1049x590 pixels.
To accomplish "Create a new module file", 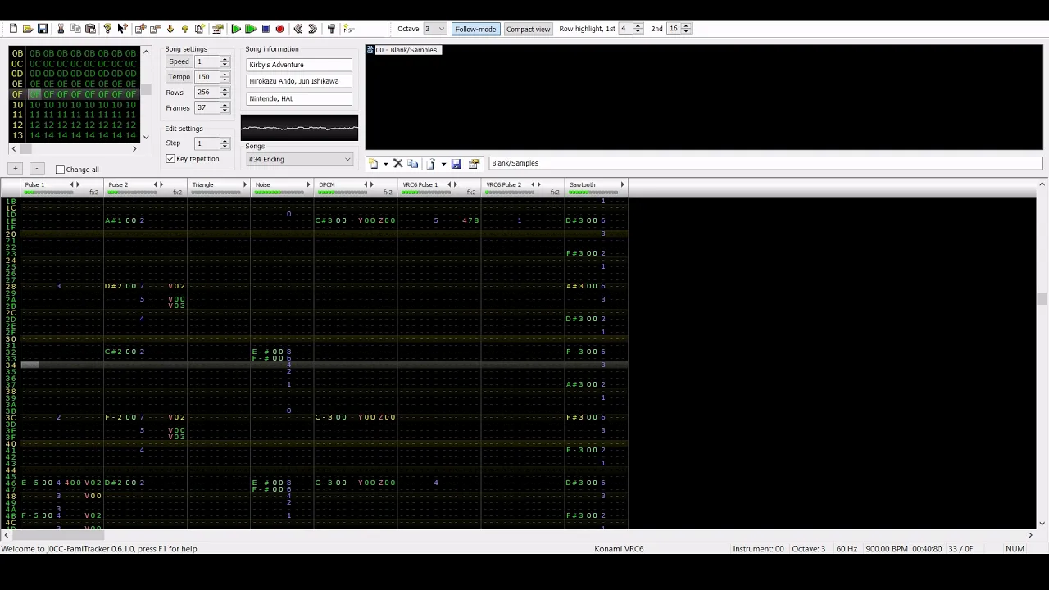I will pos(13,29).
